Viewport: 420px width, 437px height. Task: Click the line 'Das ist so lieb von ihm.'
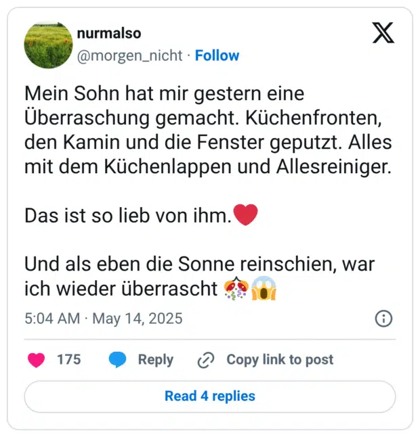(x=128, y=216)
